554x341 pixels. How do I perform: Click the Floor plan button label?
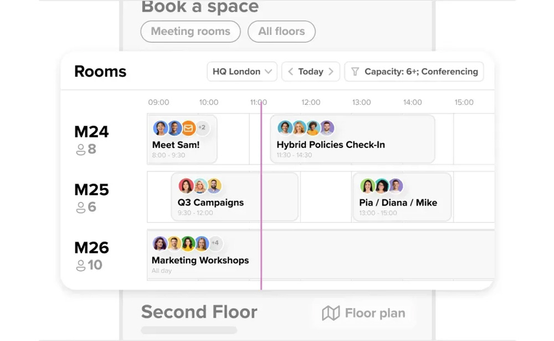pyautogui.click(x=375, y=313)
